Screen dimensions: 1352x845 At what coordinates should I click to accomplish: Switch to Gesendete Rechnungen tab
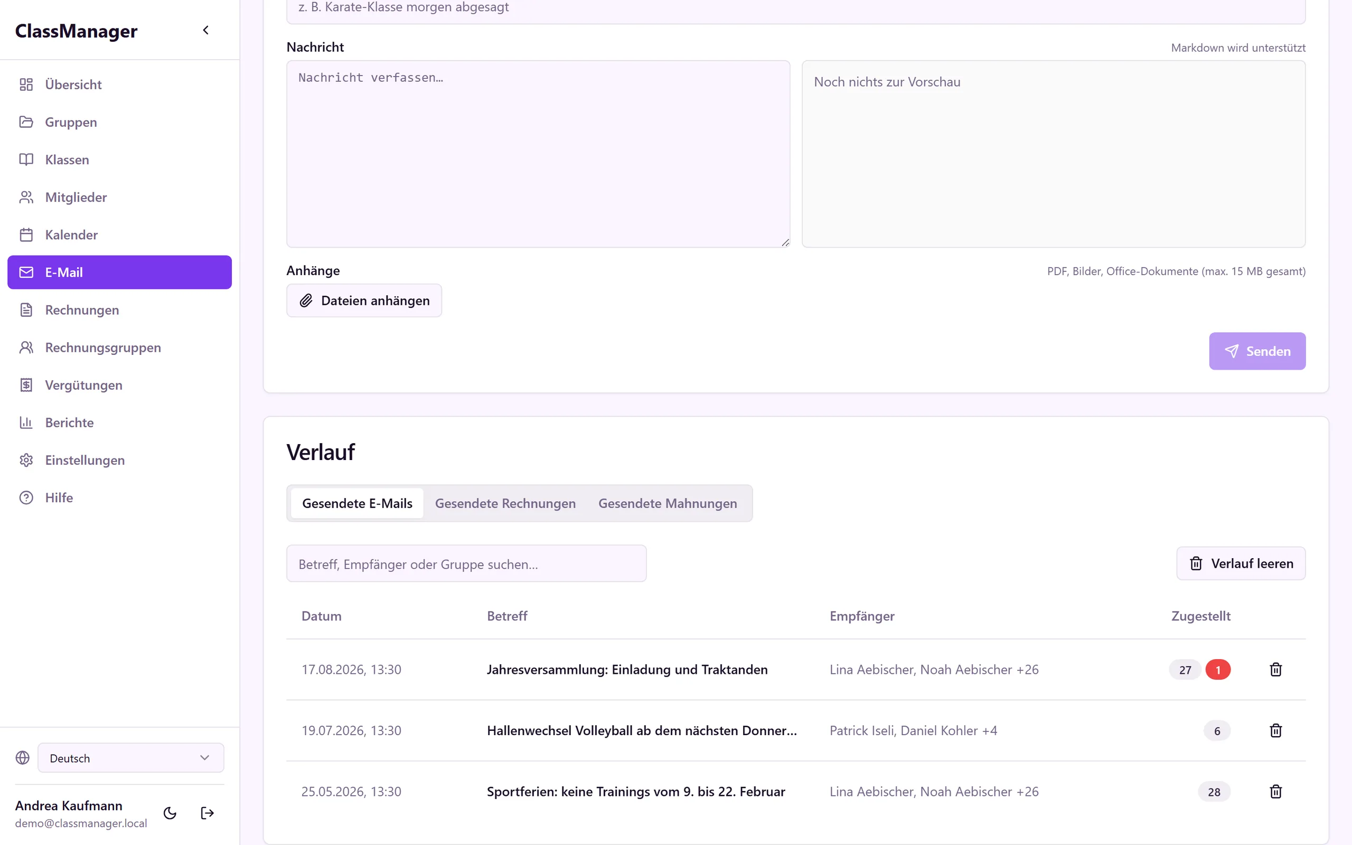click(x=505, y=503)
